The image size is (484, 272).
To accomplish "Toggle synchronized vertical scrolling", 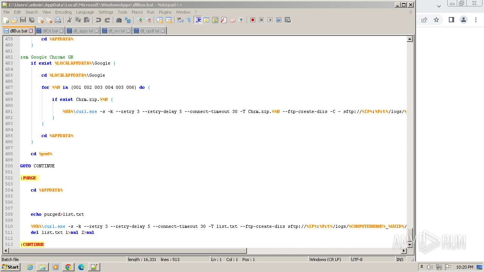I will tap(160, 20).
